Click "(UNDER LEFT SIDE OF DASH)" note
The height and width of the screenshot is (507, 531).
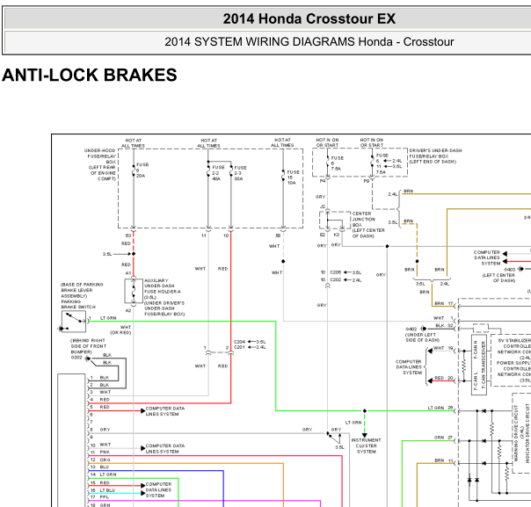(x=422, y=337)
